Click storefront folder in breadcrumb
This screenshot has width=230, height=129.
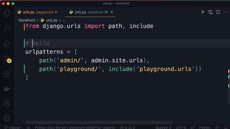pos(27,20)
